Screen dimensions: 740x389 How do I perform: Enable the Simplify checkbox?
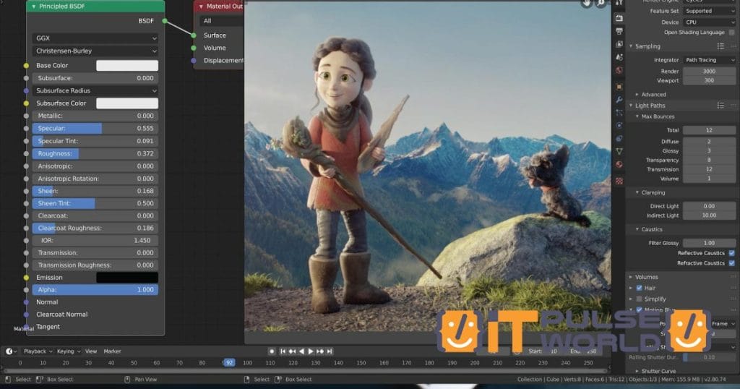pyautogui.click(x=639, y=299)
